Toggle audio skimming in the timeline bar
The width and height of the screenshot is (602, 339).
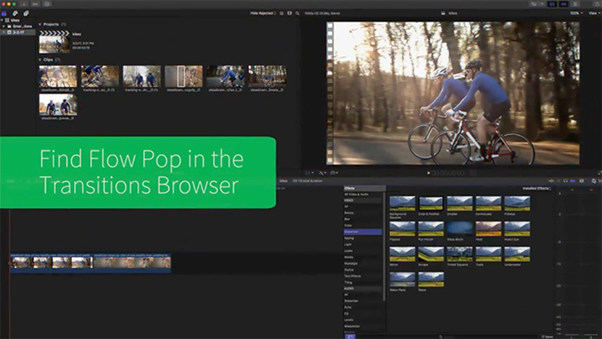pos(558,181)
